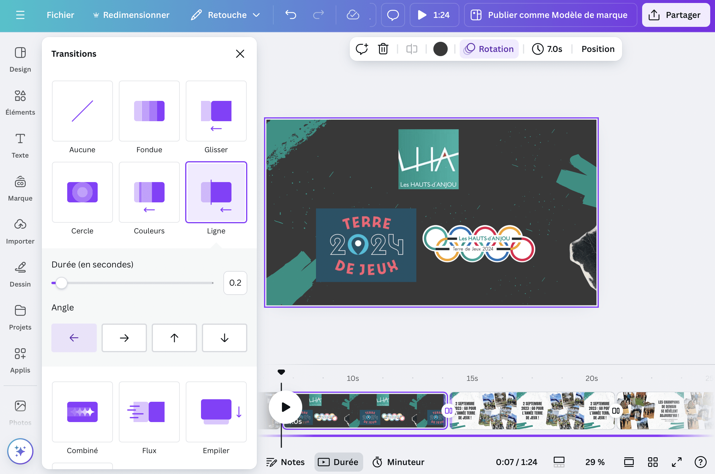The height and width of the screenshot is (474, 715).
Task: Undo the last action
Action: [x=291, y=15]
